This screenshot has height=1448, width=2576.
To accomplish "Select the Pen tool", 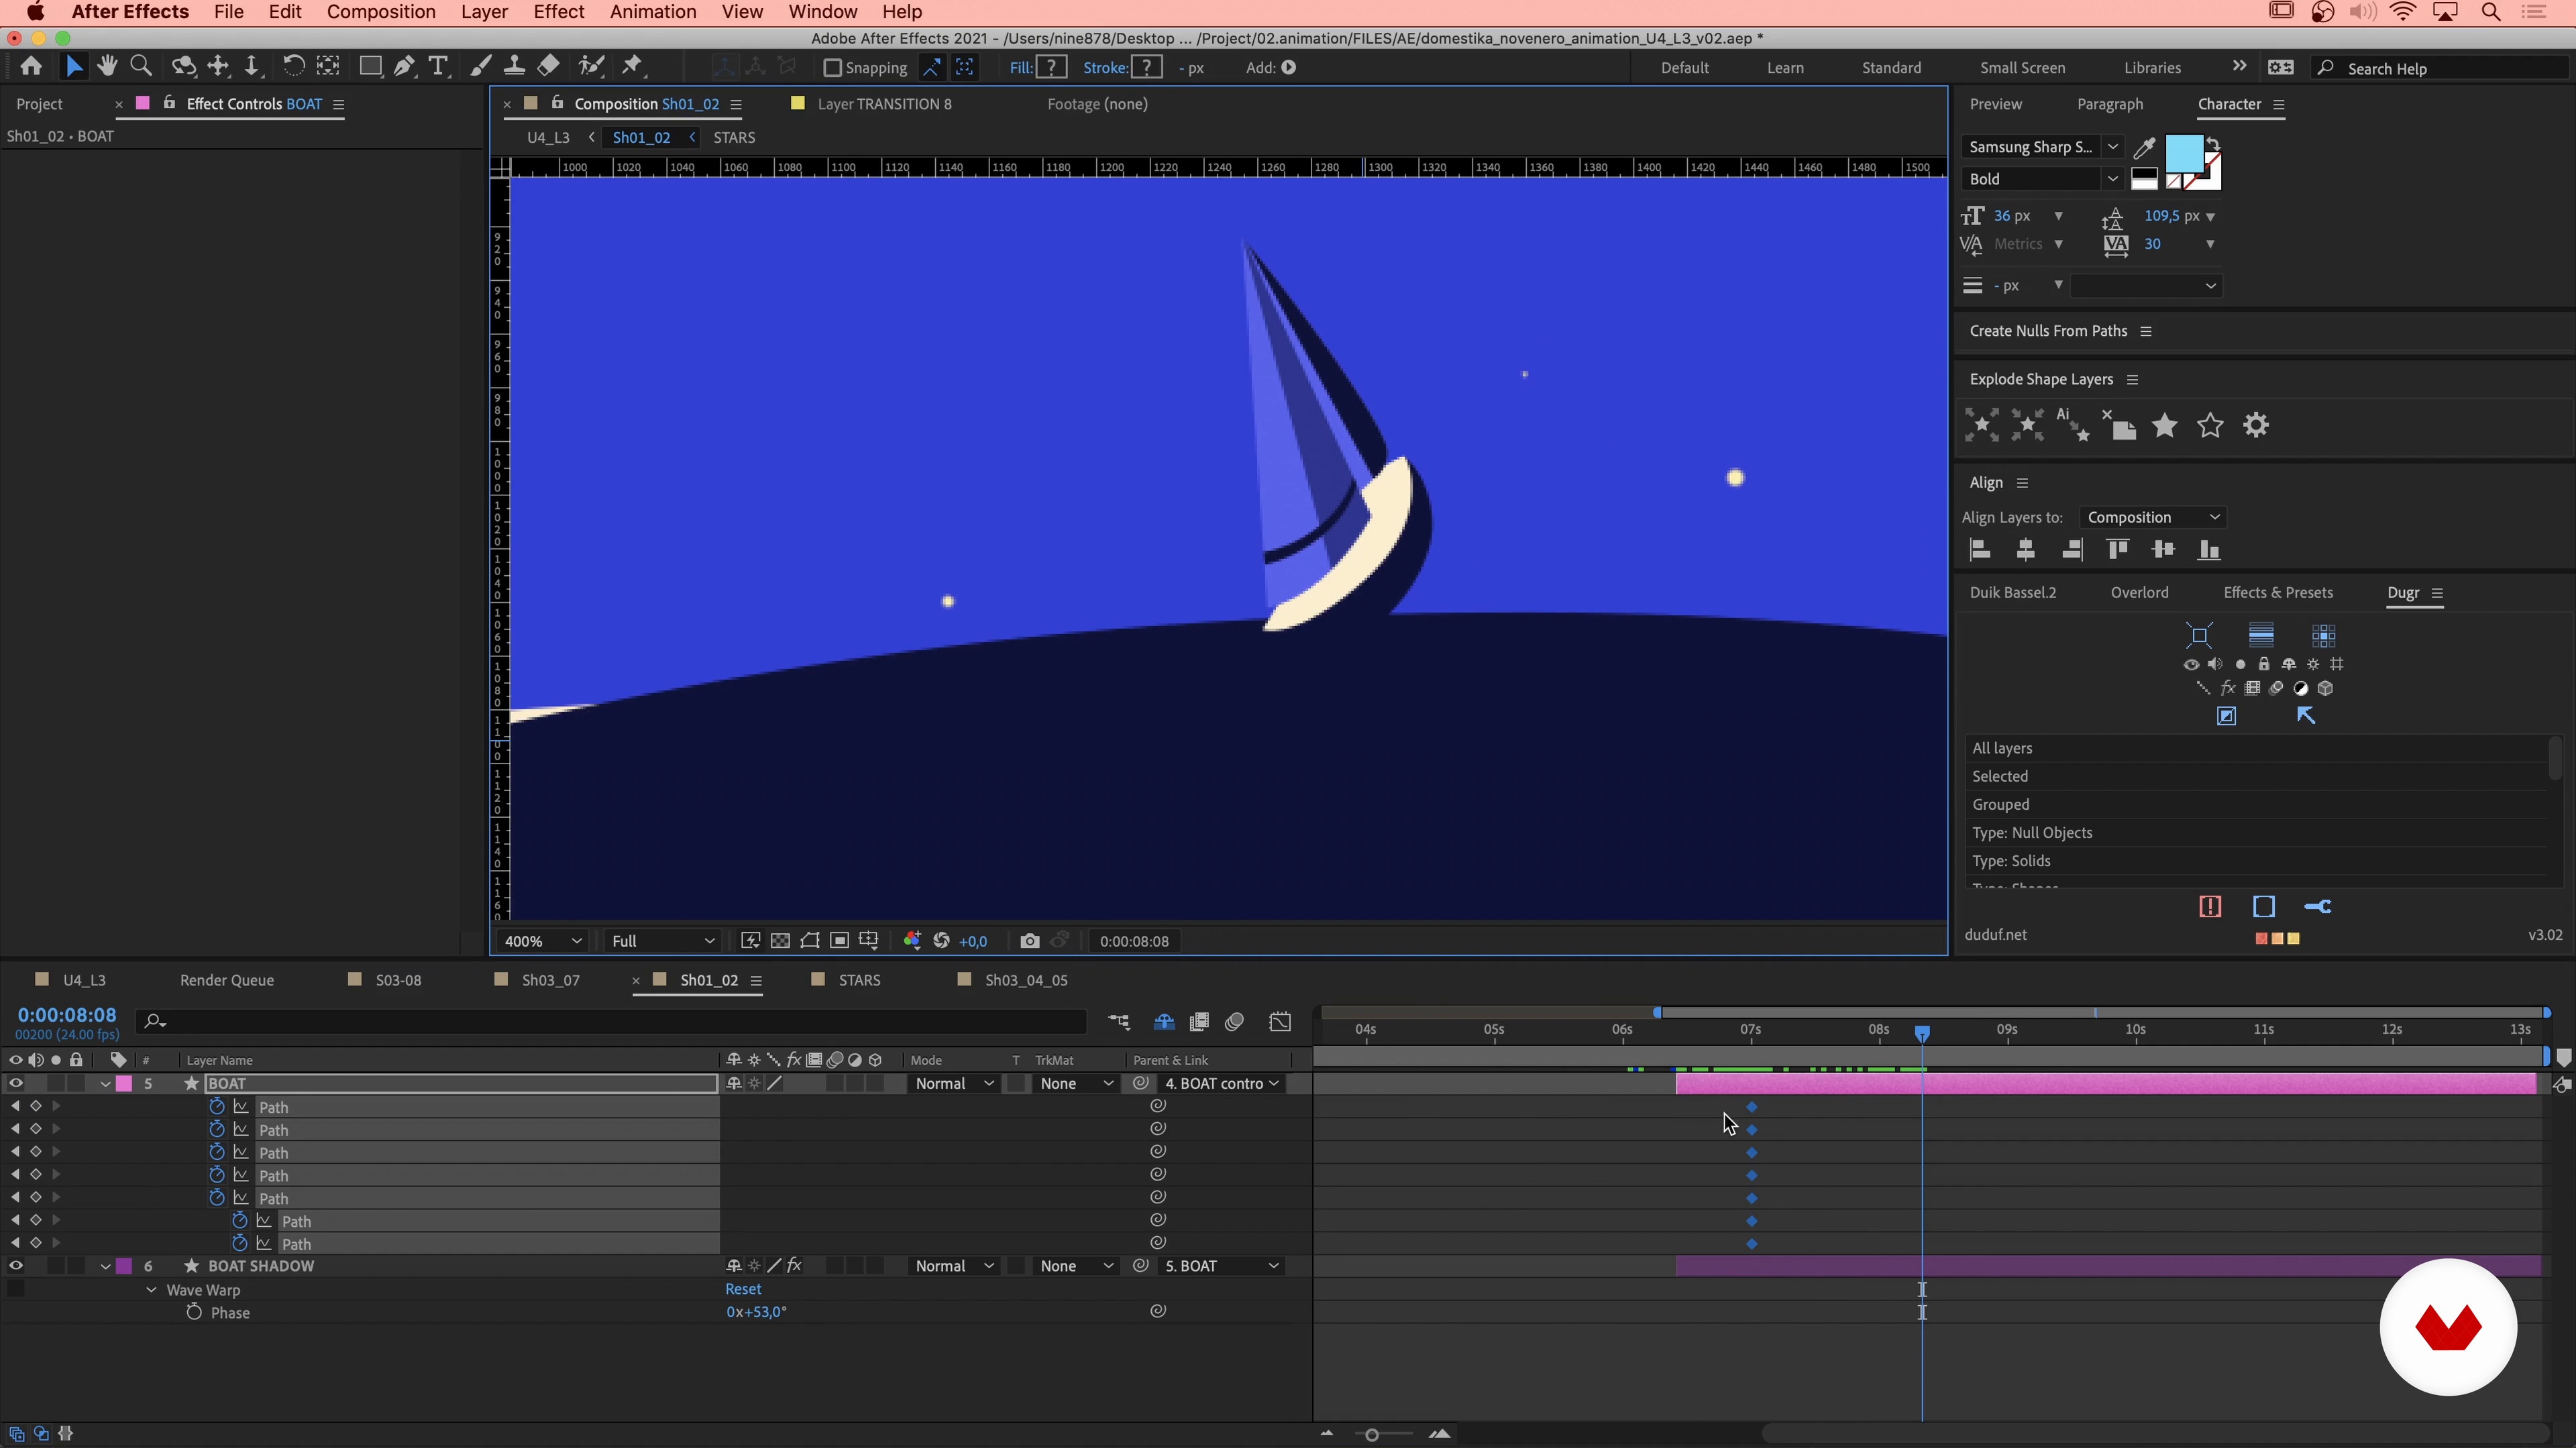I will pos(404,67).
